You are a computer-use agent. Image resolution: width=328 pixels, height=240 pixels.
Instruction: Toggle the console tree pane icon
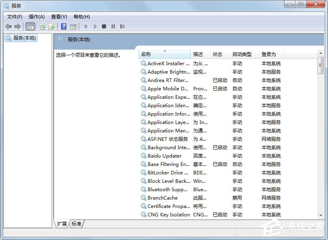[30, 26]
